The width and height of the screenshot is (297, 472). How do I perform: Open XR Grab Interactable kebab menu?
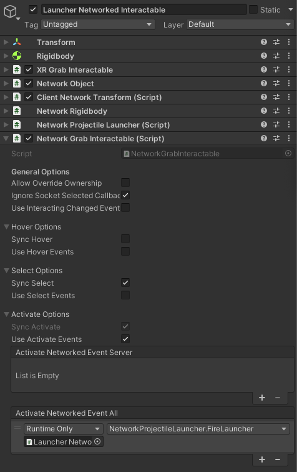point(289,69)
